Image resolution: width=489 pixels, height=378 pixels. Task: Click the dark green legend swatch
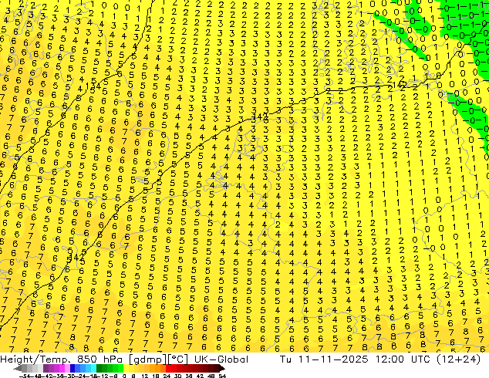99,369
